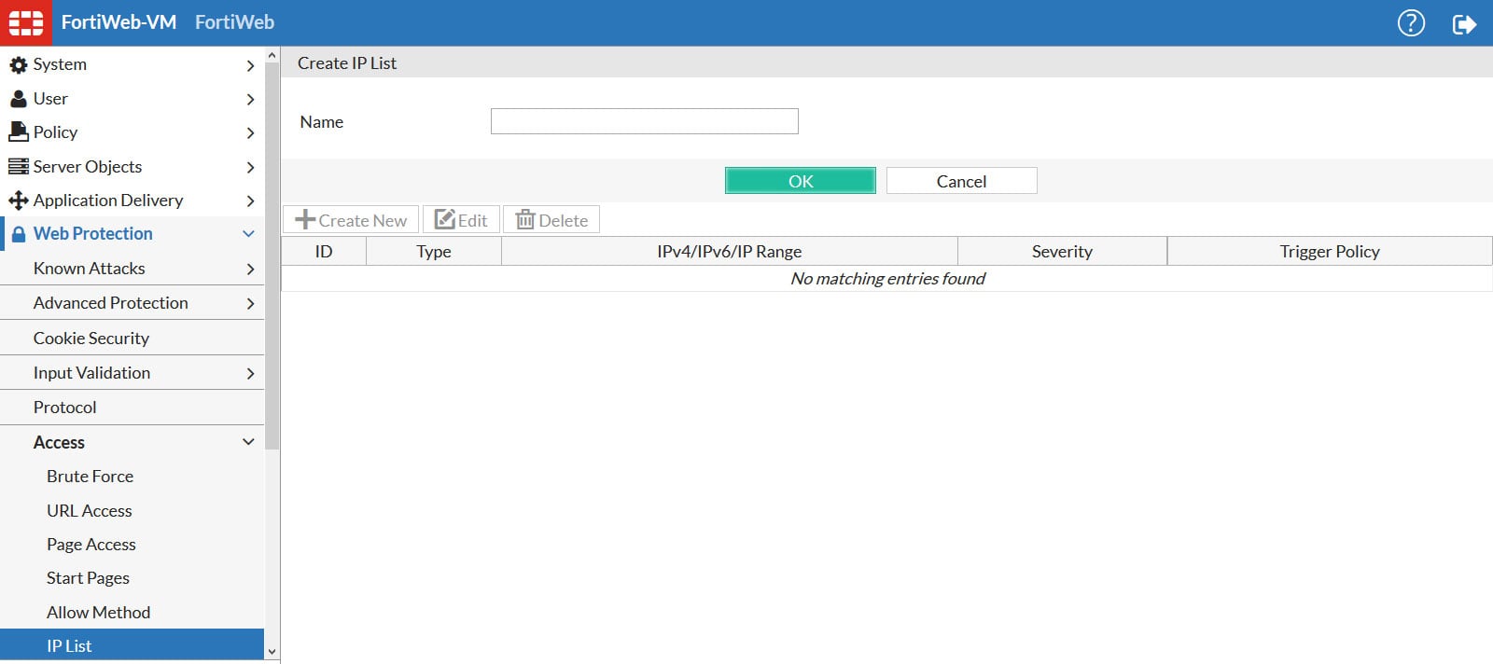
Task: Expand the User menu chevron
Action: point(250,99)
